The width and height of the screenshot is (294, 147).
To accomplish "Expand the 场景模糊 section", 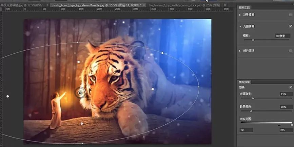I will click(x=240, y=15).
